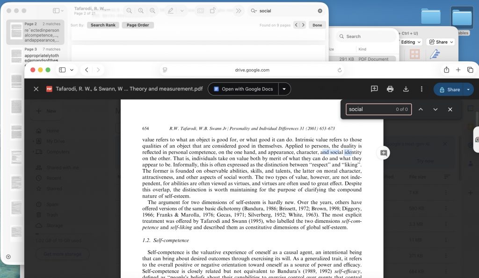Image resolution: width=479 pixels, height=278 pixels.
Task: Click Open with Google Docs button
Action: [x=243, y=89]
